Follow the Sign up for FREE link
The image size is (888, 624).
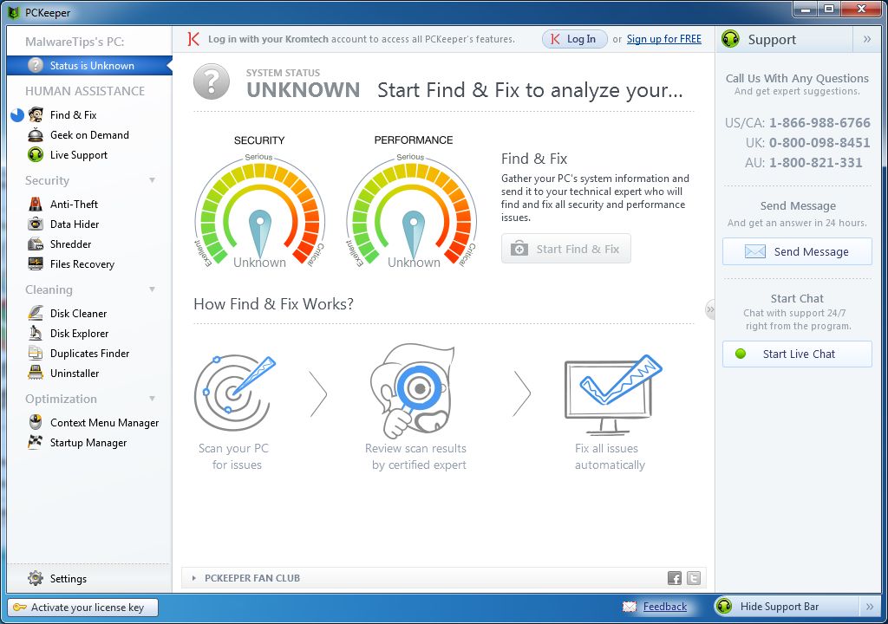tap(663, 39)
